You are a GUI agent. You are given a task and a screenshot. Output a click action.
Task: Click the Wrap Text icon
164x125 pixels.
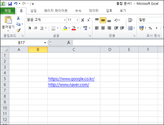[x=130, y=20]
